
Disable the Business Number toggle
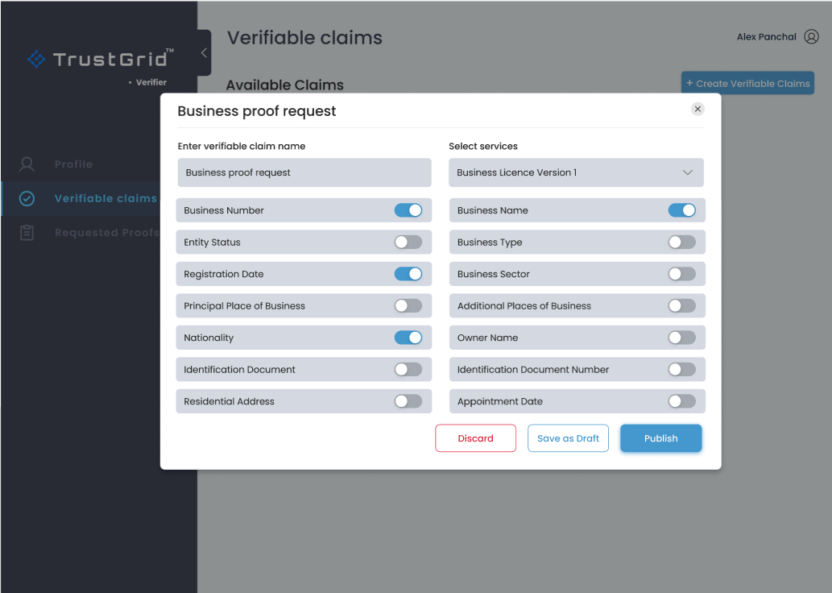(x=408, y=210)
